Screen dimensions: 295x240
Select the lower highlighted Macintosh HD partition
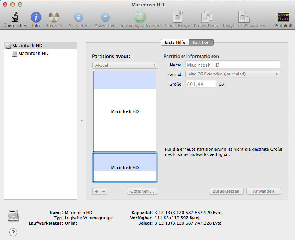125,168
